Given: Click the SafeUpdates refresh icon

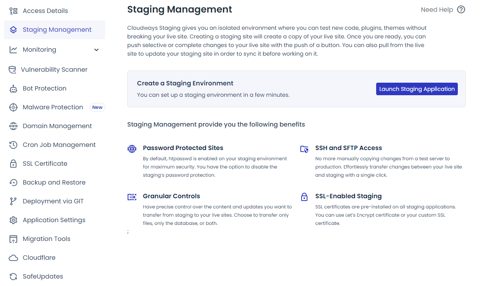Looking at the screenshot, I should coord(13,277).
